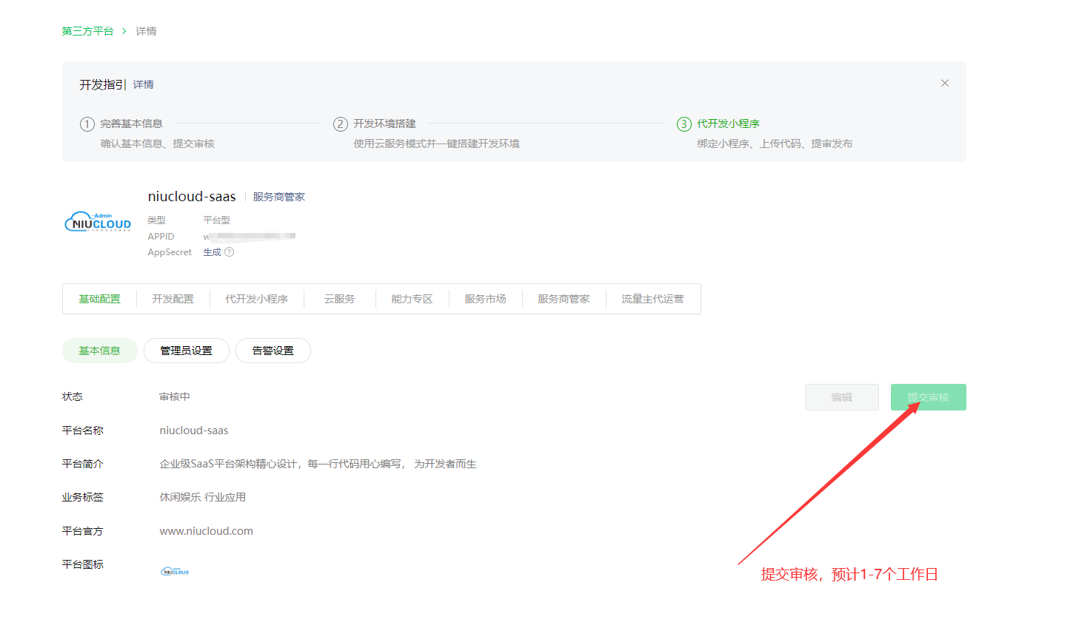1079x625 pixels.
Task: Open 详情 link beside 开发指引
Action: click(144, 85)
